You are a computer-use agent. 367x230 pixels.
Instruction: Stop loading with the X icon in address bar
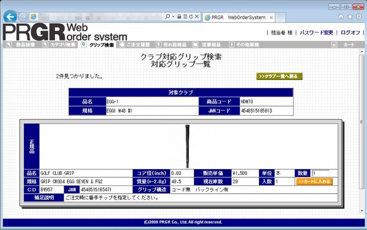pyautogui.click(x=197, y=17)
